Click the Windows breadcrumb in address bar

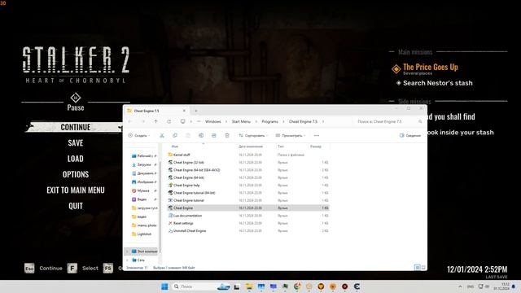213,121
